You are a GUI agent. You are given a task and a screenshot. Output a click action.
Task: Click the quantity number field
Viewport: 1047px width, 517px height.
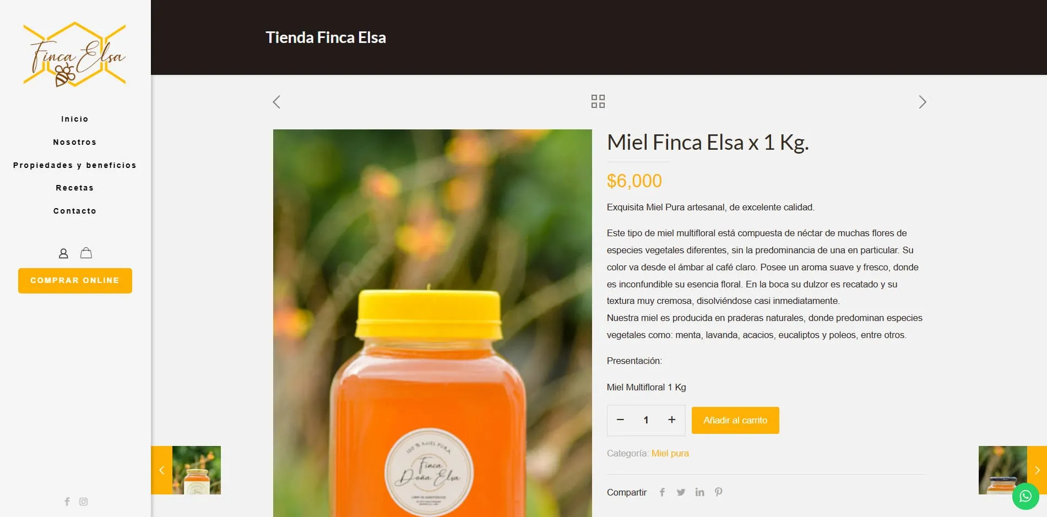coord(646,420)
